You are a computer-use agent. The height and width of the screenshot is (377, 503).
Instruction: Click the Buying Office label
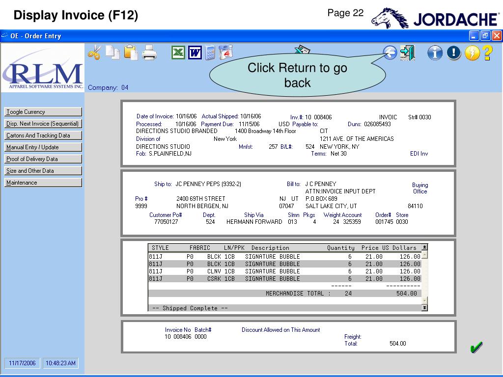coord(420,188)
